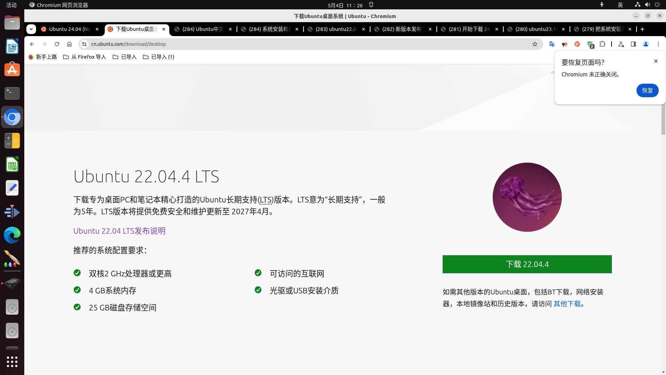
Task: Close the (283) ubuntu22.0 tab
Action: tap(364, 29)
